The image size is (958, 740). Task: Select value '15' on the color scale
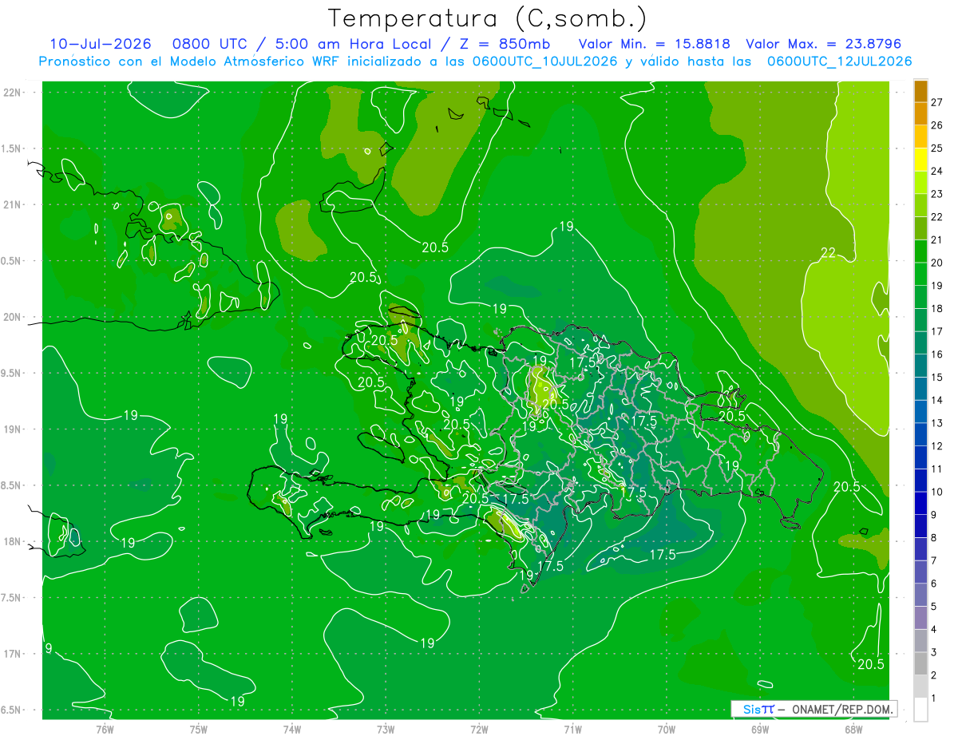coord(936,377)
